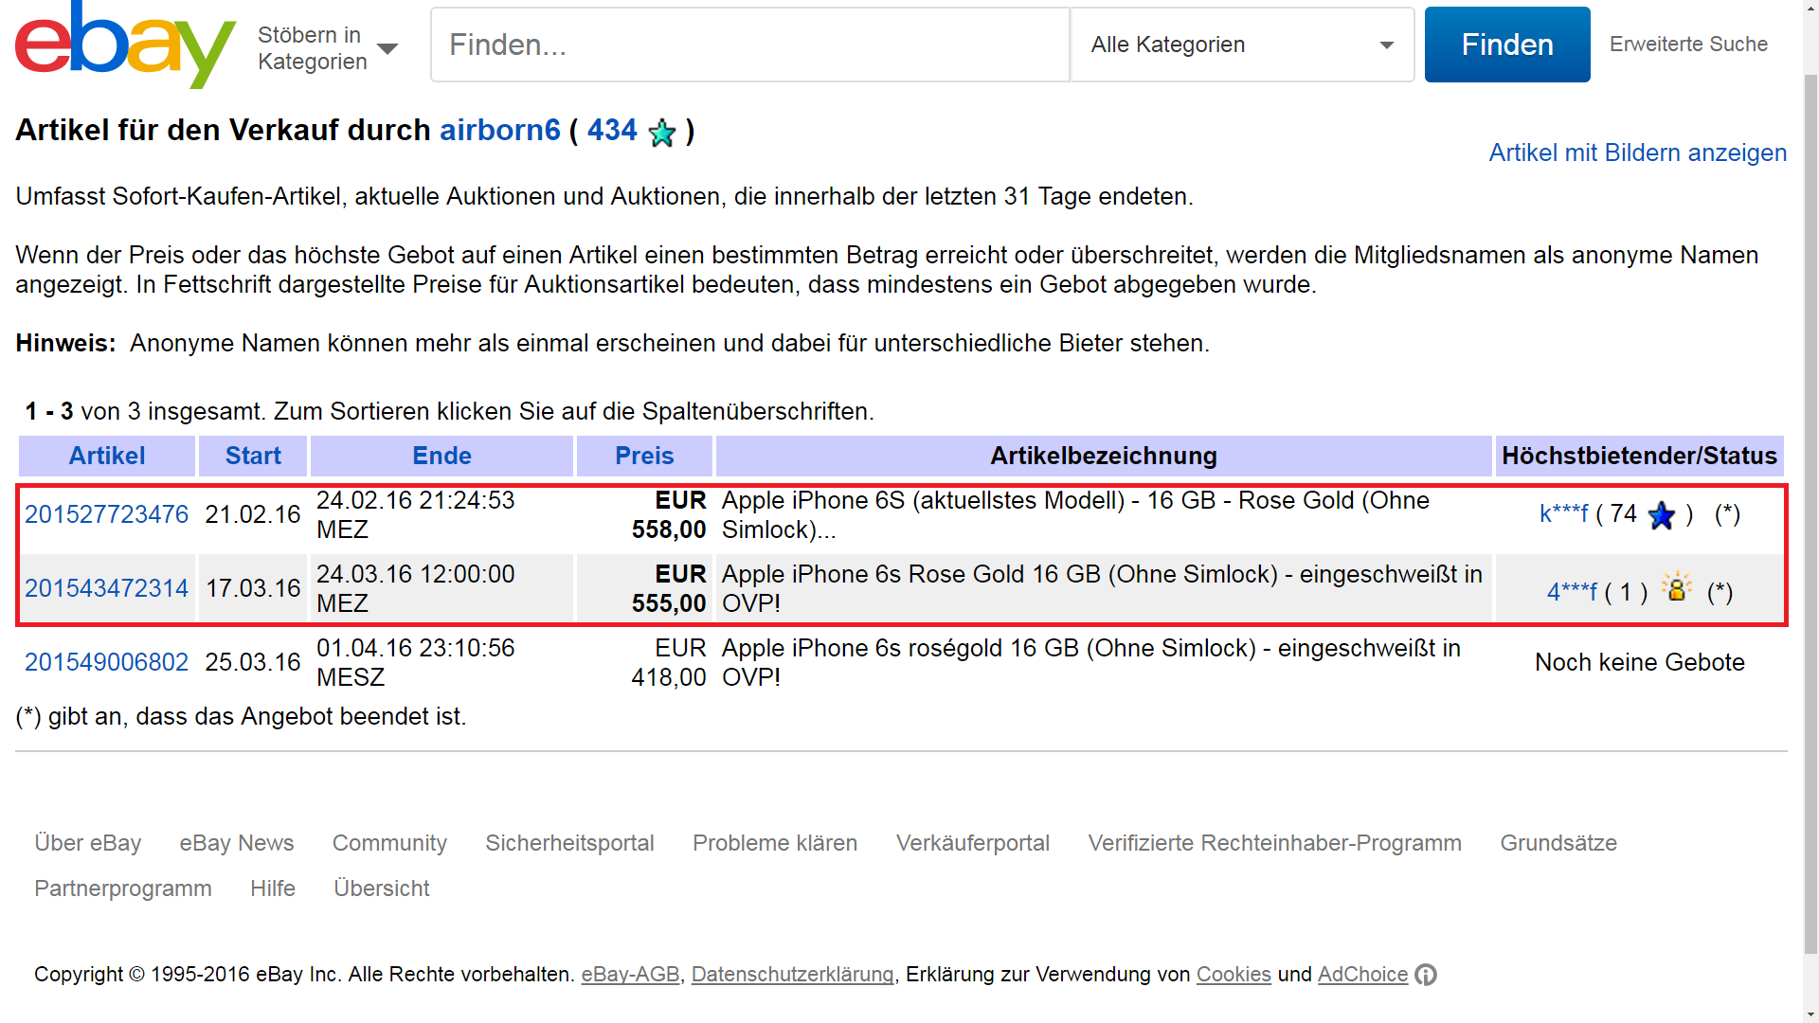Click price EUR 558,00
Viewport: 1819px width, 1023px height.
coord(669,514)
